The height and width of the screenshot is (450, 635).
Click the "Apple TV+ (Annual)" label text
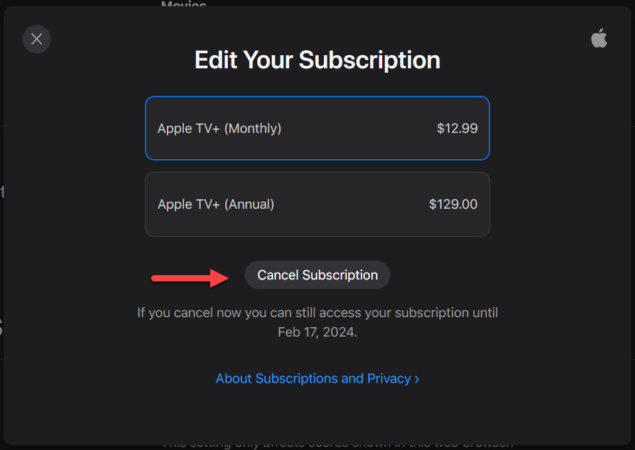[216, 204]
